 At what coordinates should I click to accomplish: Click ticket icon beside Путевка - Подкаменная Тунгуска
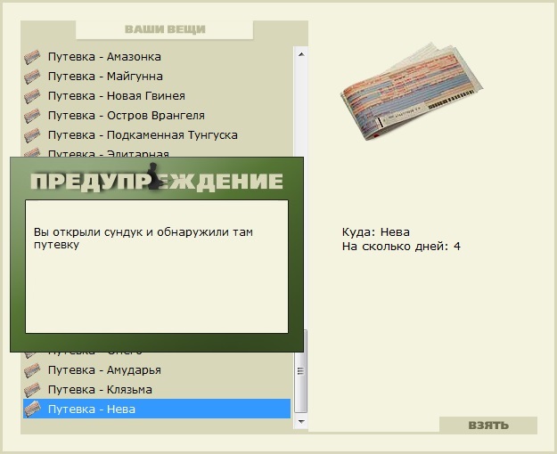[x=32, y=135]
